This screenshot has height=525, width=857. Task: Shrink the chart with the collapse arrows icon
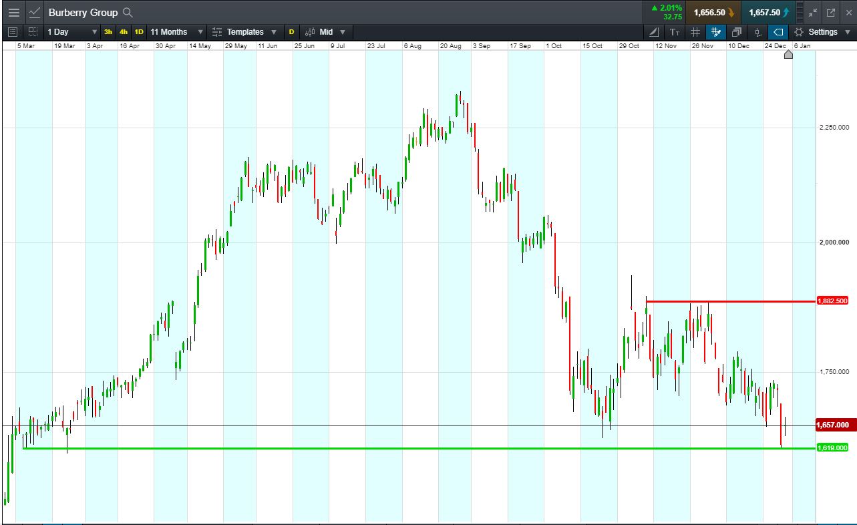click(813, 13)
